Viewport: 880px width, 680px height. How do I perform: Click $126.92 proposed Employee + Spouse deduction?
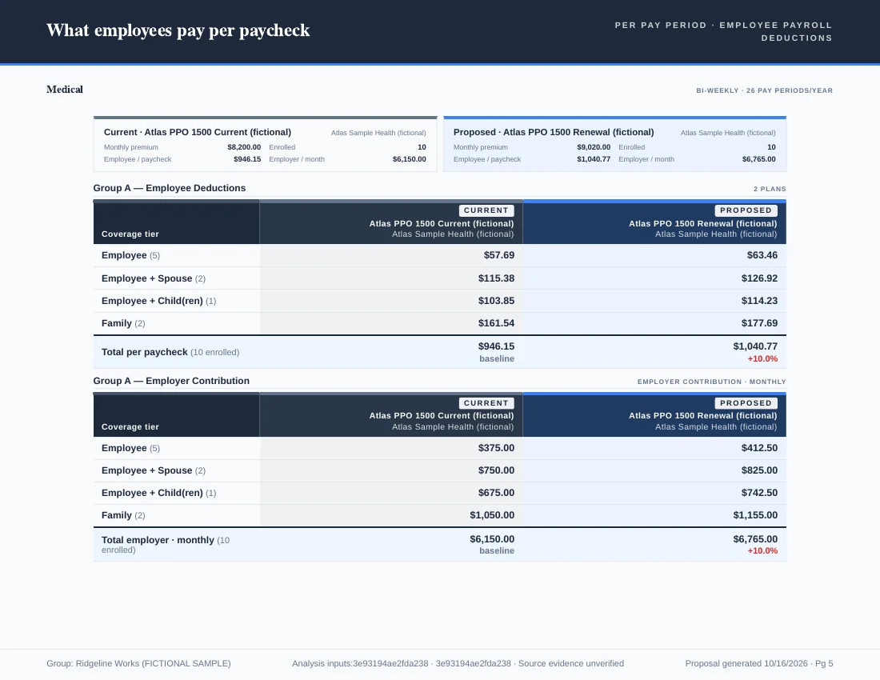[x=759, y=278]
